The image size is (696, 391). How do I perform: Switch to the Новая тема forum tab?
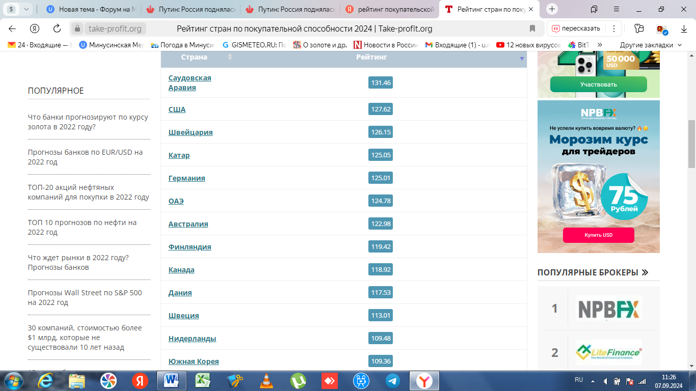[92, 9]
